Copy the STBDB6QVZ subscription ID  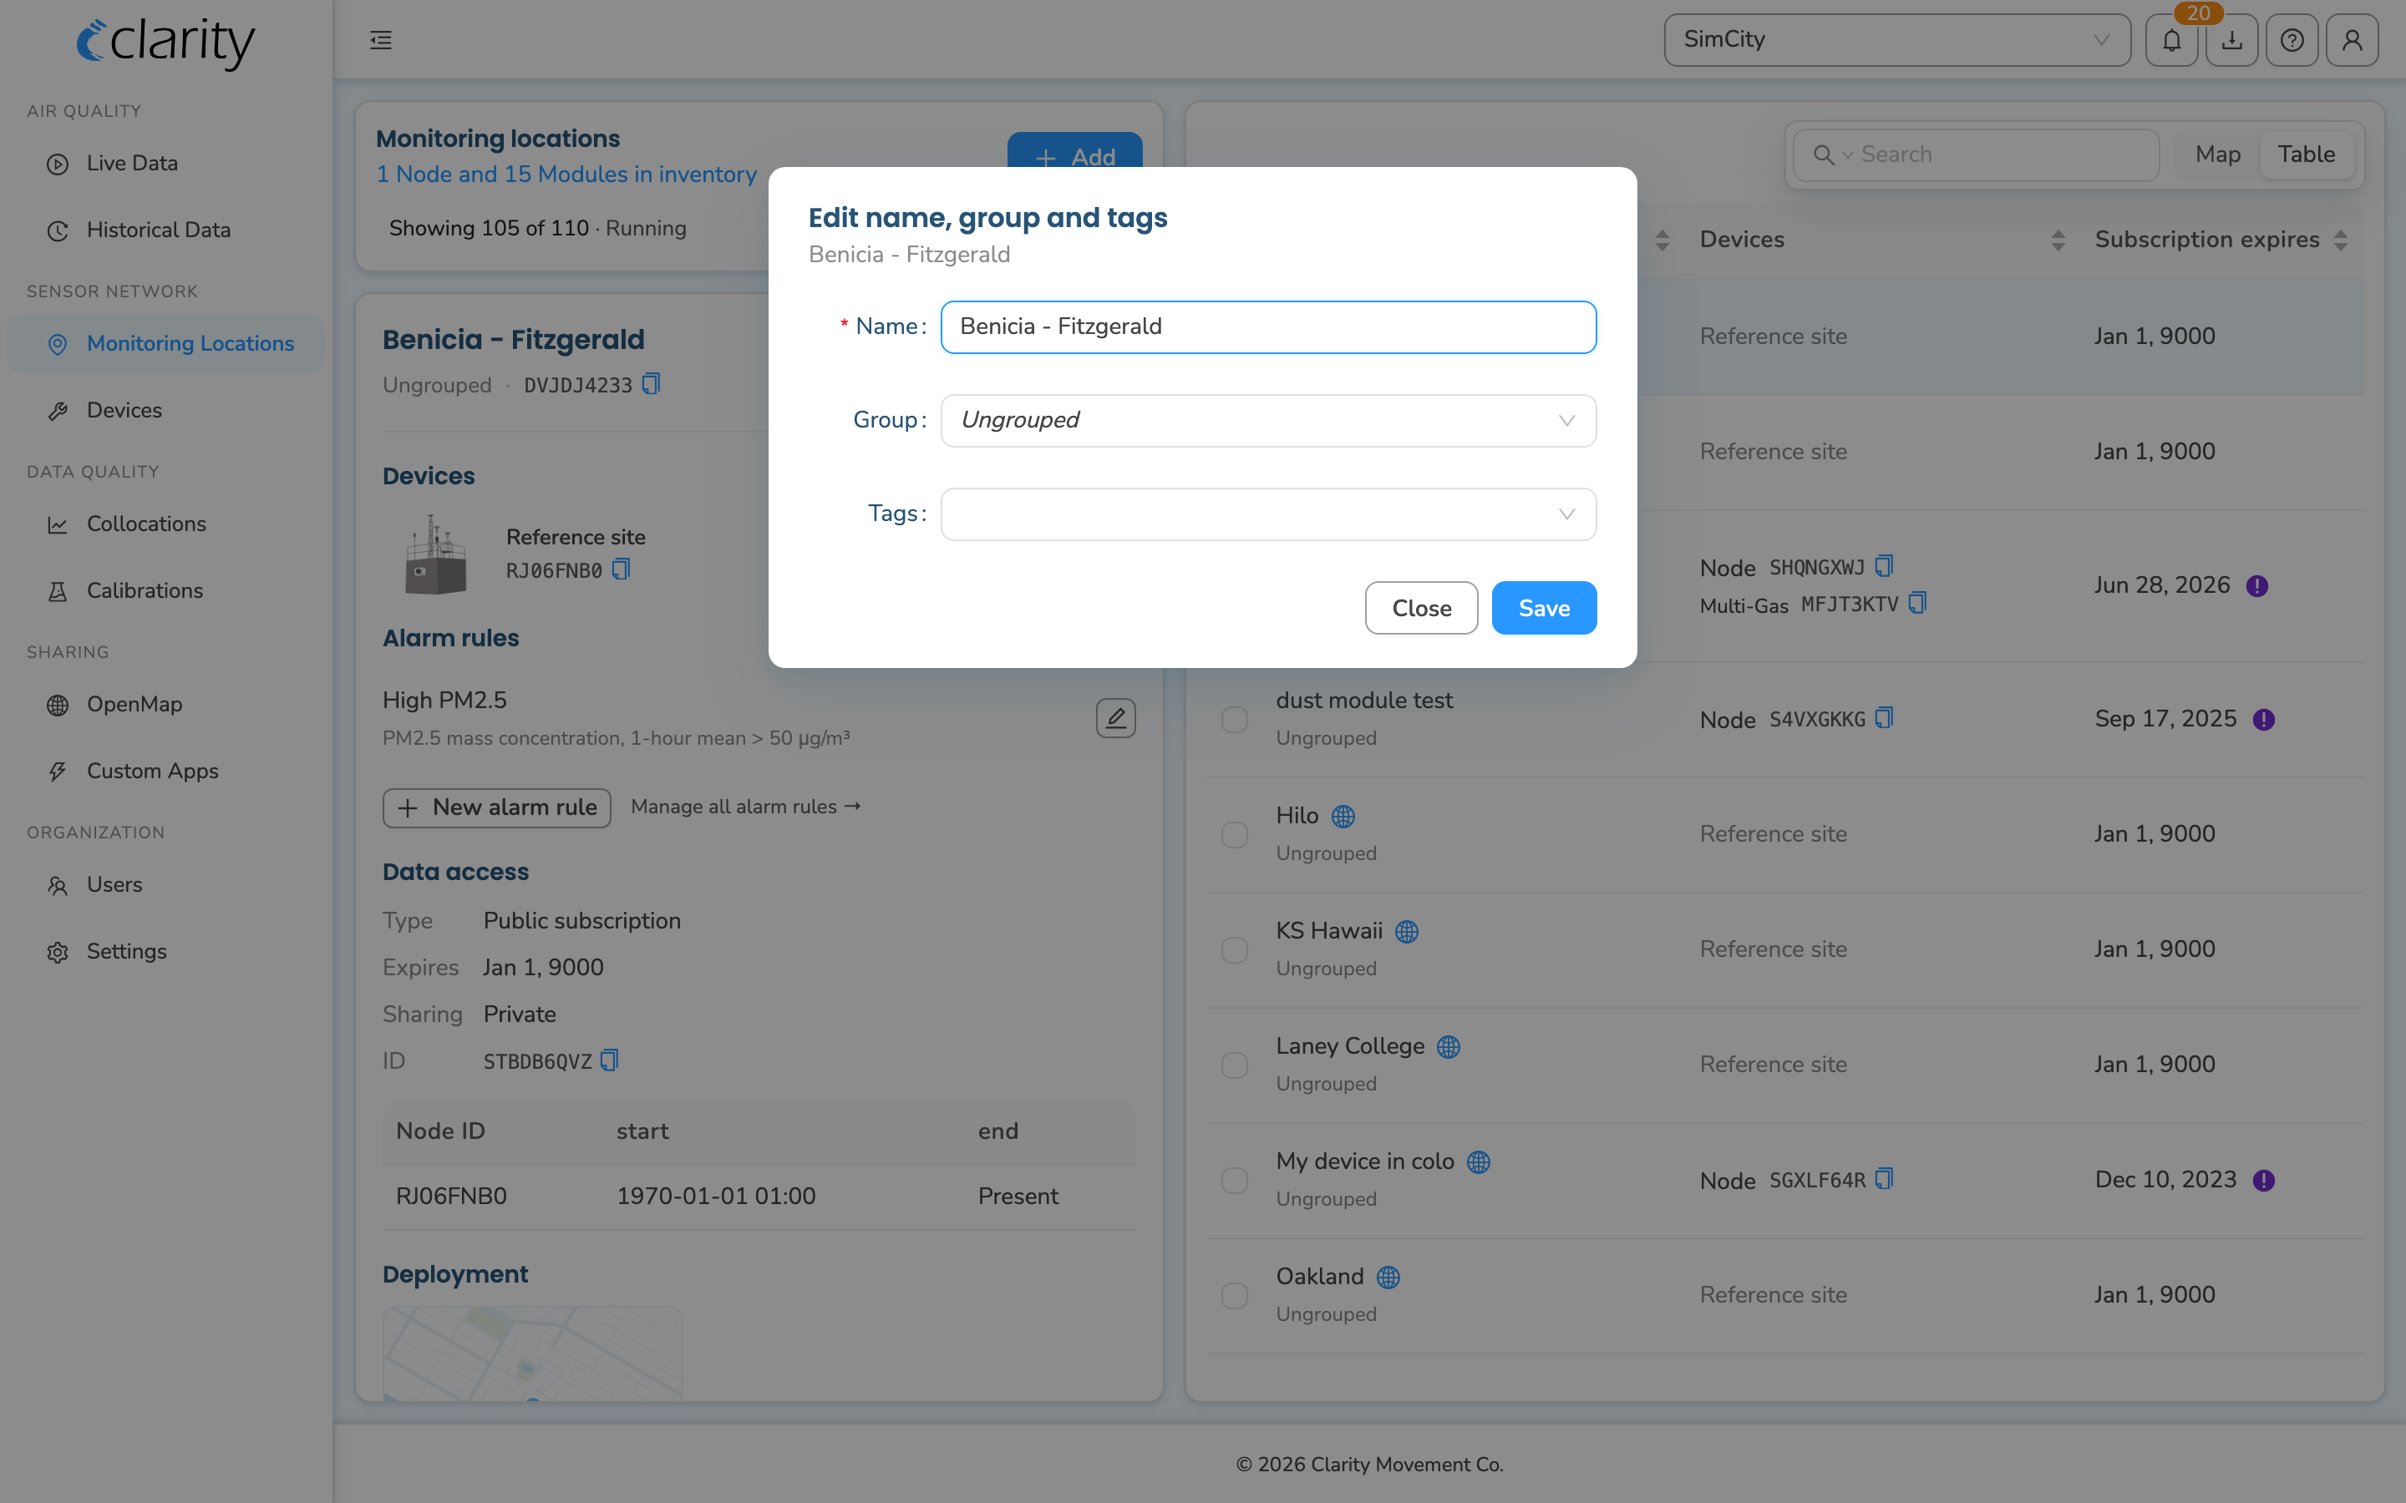[610, 1060]
